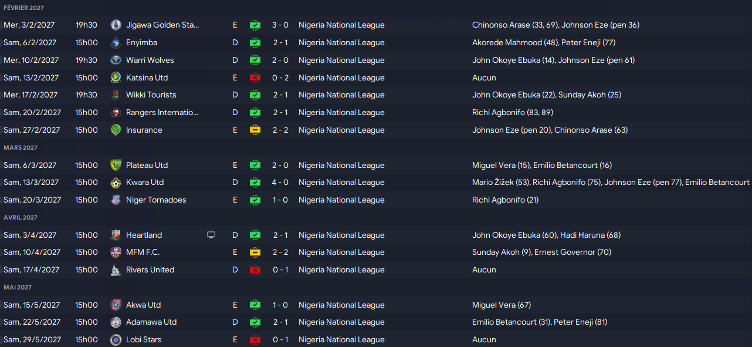This screenshot has height=347, width=752.
Task: Click the Jigawa Golden Stars club badge
Action: coord(116,25)
